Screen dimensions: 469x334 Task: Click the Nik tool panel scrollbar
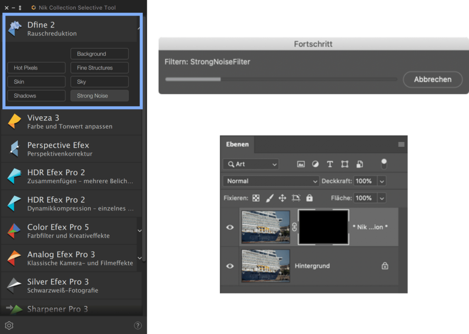pos(144,139)
